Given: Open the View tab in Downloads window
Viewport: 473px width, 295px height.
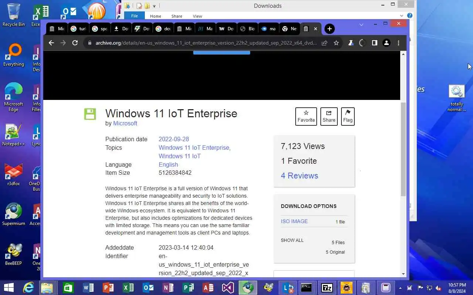Looking at the screenshot, I should point(197,16).
